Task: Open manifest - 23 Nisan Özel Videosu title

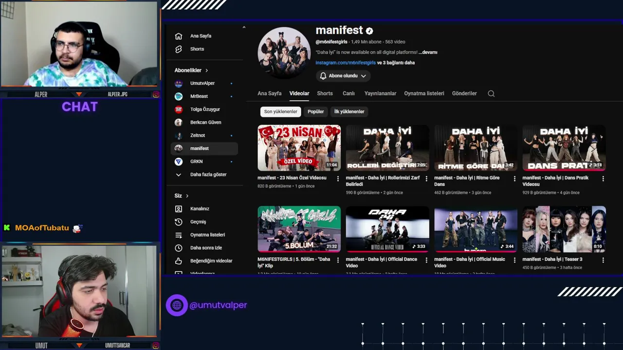Action: coord(292,178)
